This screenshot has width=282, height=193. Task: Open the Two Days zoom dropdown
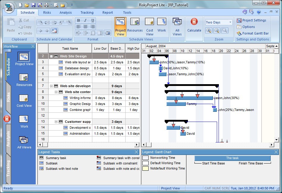click(230, 22)
